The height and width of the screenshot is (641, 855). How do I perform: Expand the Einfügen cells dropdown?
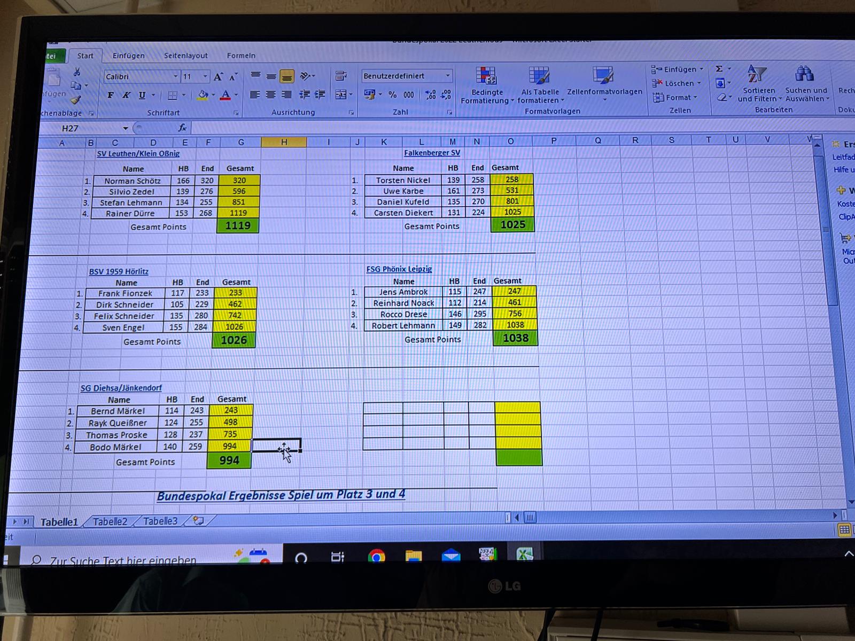(702, 69)
